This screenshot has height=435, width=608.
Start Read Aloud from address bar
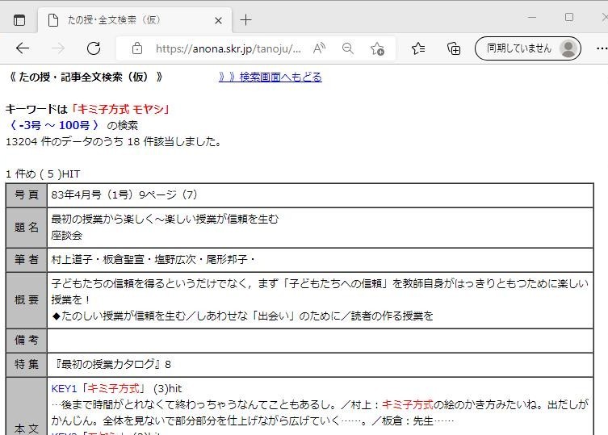[320, 48]
